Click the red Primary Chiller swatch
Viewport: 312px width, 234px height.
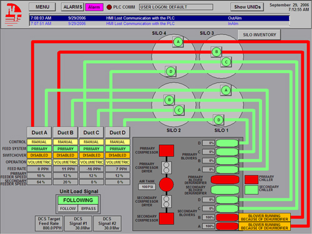pos(251,180)
